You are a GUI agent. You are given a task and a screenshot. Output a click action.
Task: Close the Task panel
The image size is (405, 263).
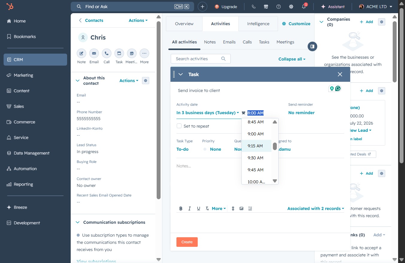(x=340, y=74)
